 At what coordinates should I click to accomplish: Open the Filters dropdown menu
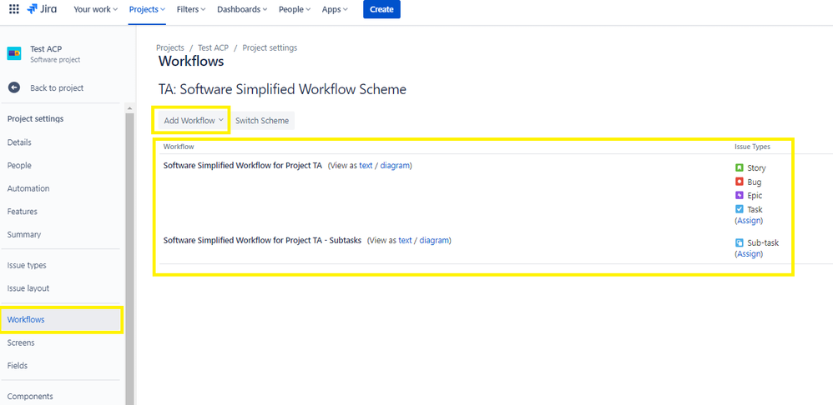click(x=191, y=9)
